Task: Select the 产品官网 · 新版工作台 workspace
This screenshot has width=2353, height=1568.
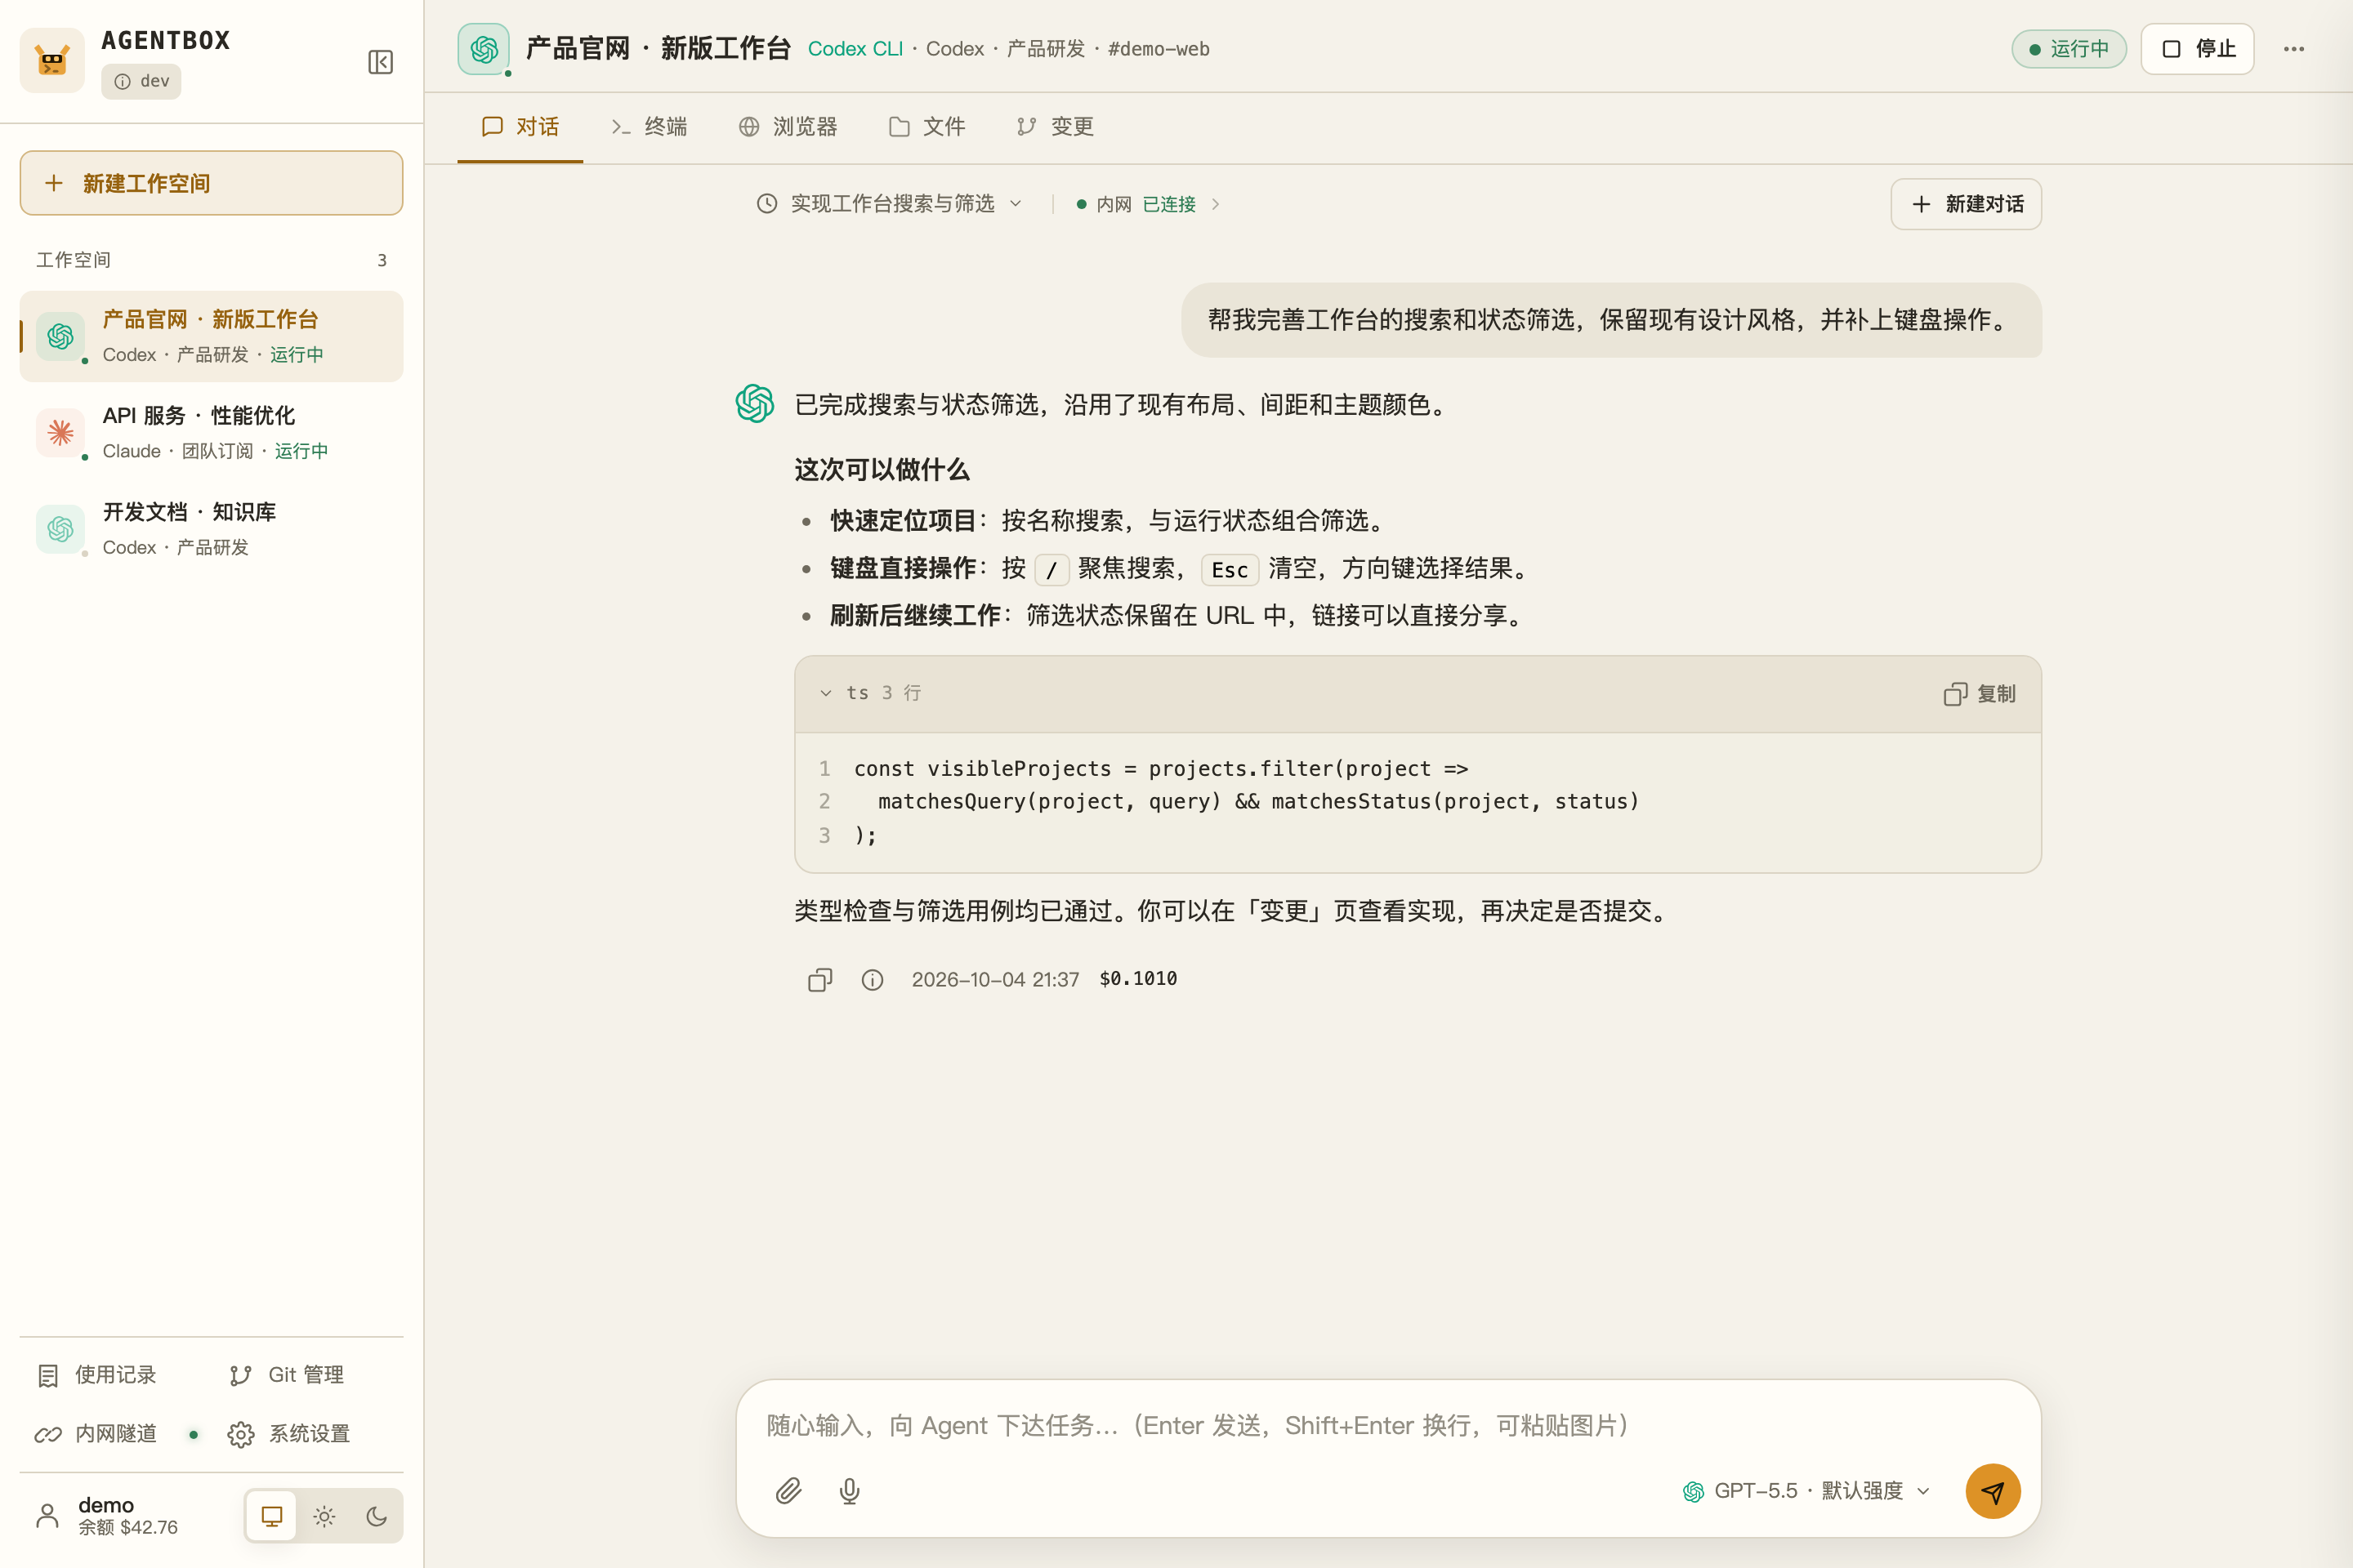Action: pos(211,336)
